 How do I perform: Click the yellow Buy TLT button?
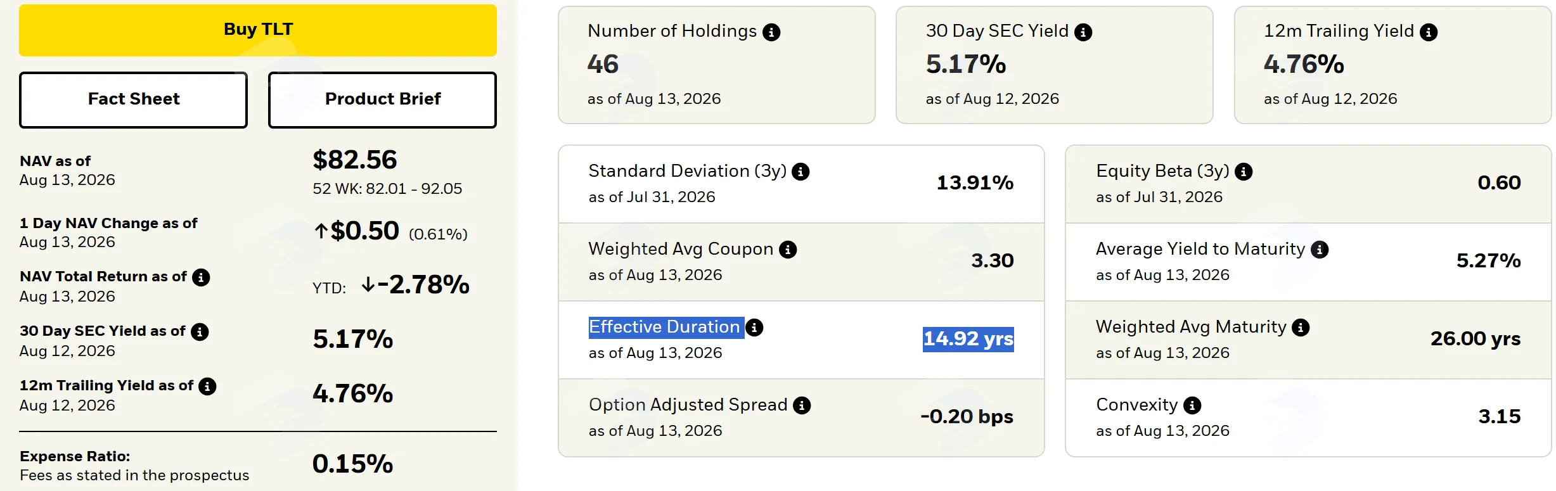click(258, 30)
